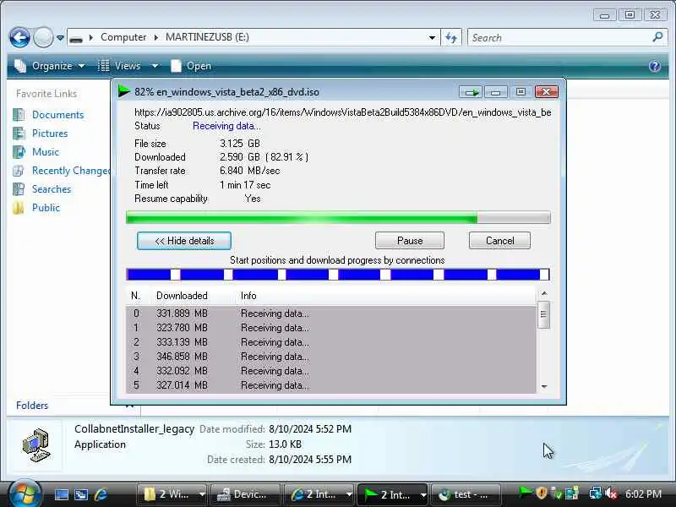Click the network tray icon

[596, 493]
